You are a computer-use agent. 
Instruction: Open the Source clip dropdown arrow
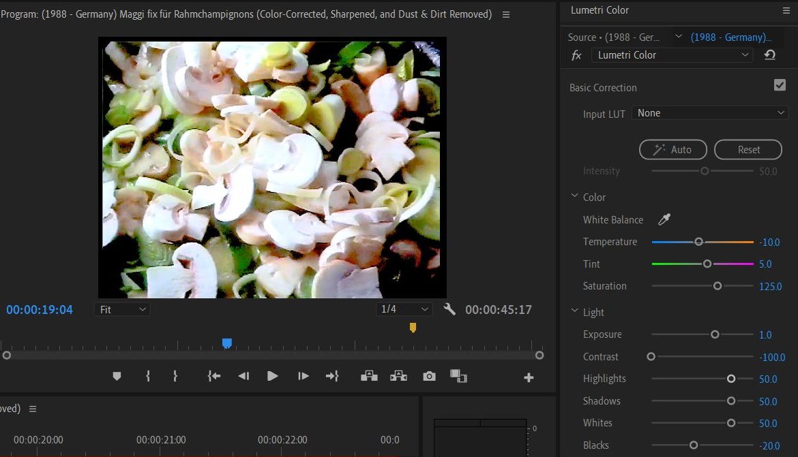pos(678,37)
